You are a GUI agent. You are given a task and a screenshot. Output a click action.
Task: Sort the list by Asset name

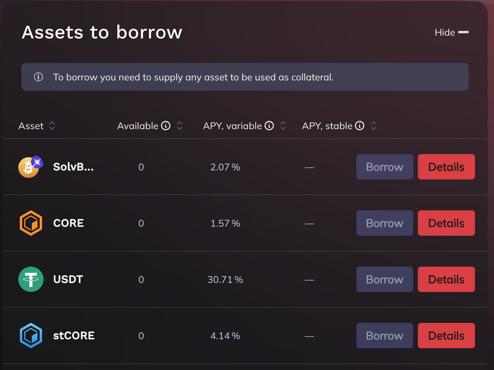tap(52, 126)
